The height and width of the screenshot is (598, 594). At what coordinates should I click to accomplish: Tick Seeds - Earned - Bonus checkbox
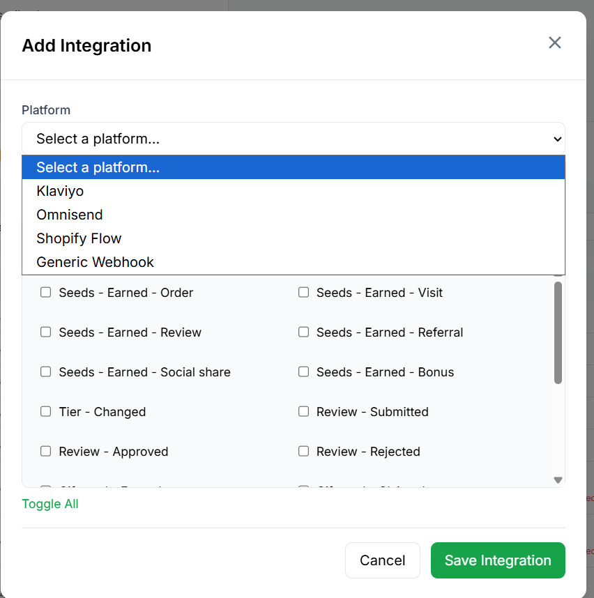[x=304, y=372]
